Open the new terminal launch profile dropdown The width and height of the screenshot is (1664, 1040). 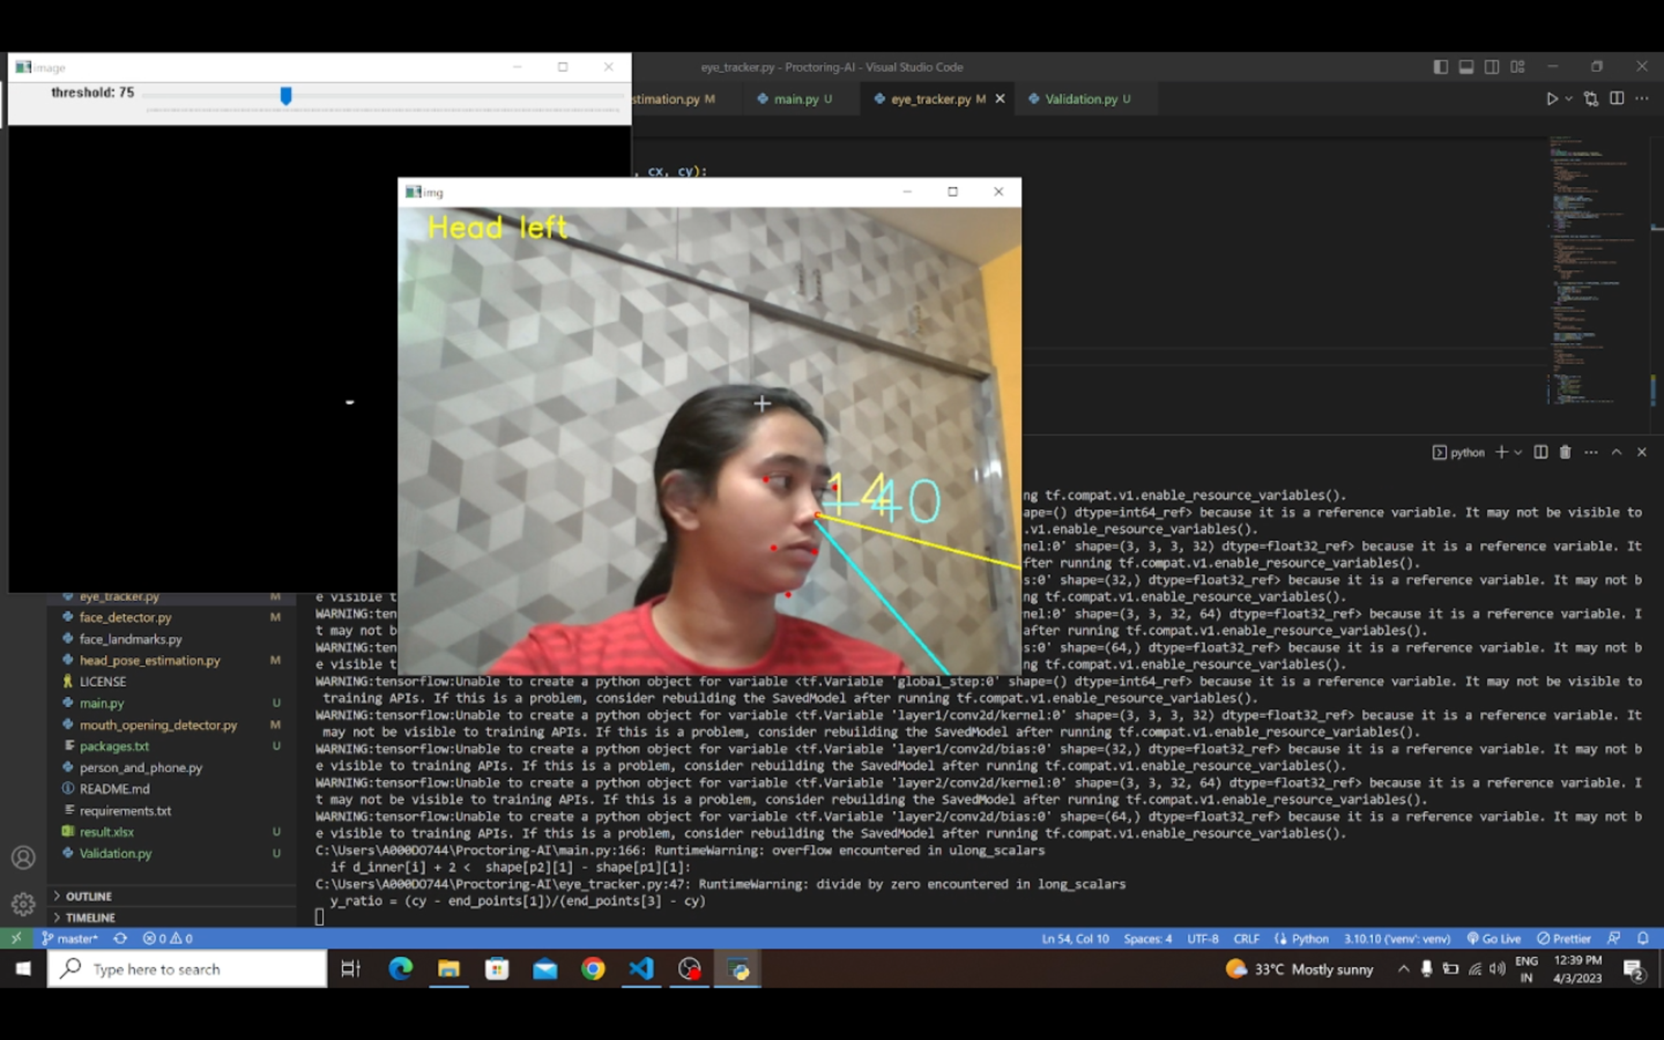pos(1518,452)
